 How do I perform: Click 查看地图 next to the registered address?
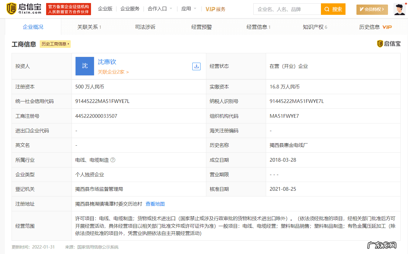155,204
